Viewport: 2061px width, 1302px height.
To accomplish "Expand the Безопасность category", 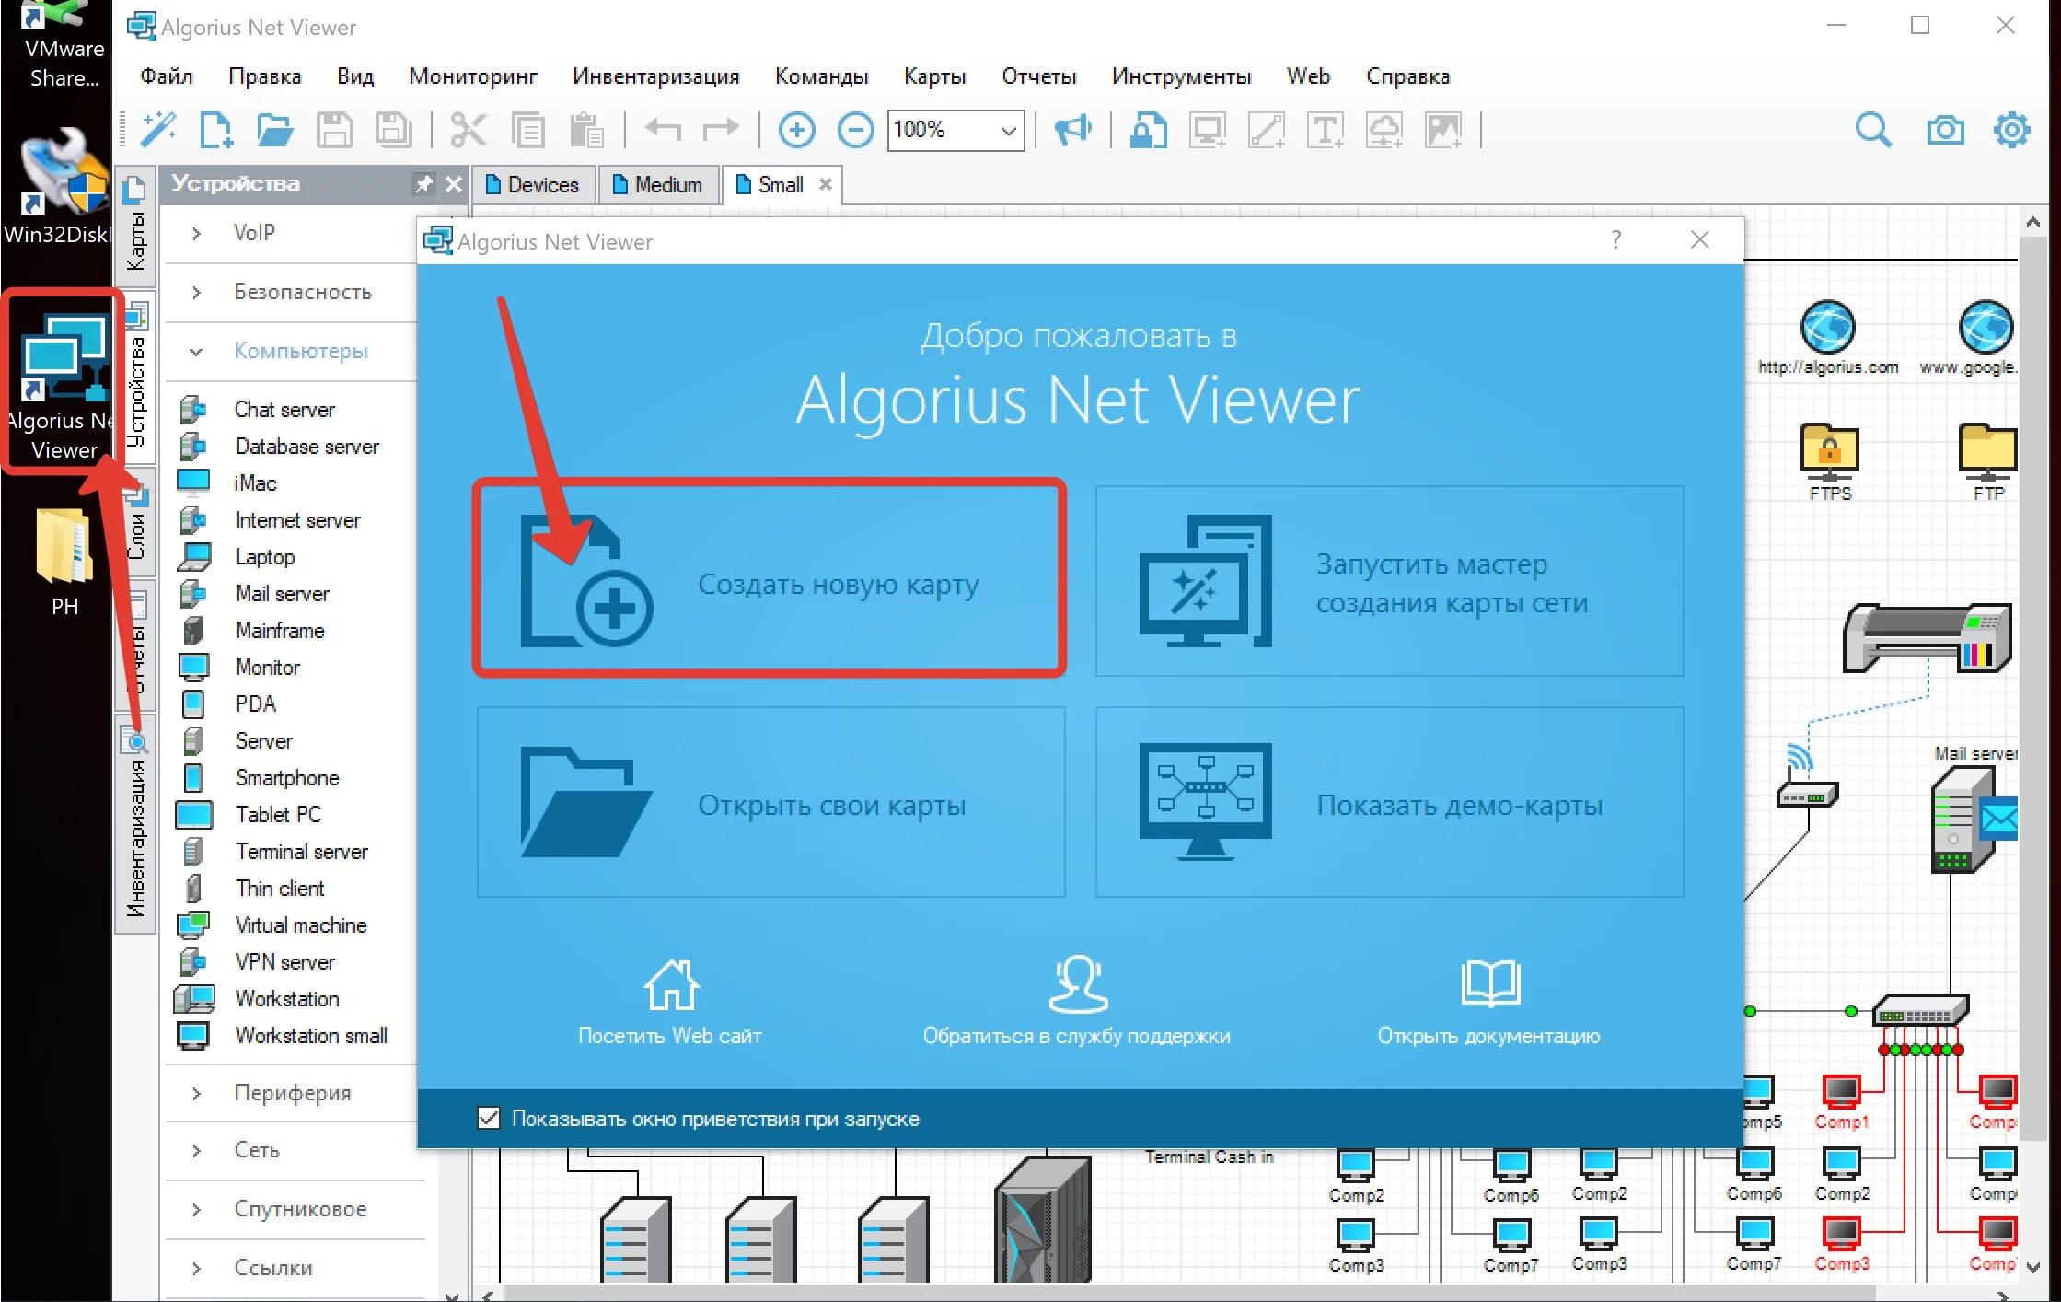I will coord(196,292).
